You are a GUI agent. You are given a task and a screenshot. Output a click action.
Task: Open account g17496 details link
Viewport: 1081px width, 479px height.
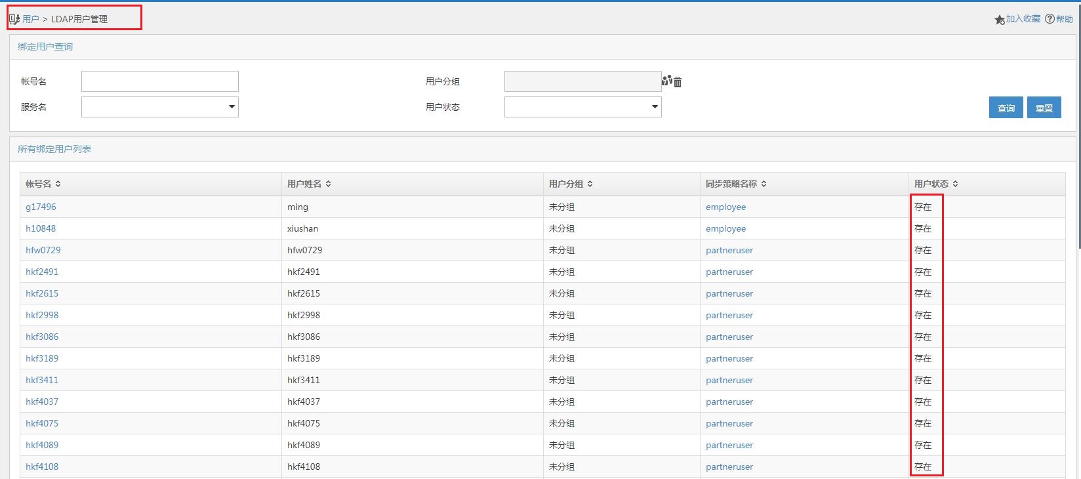click(41, 207)
